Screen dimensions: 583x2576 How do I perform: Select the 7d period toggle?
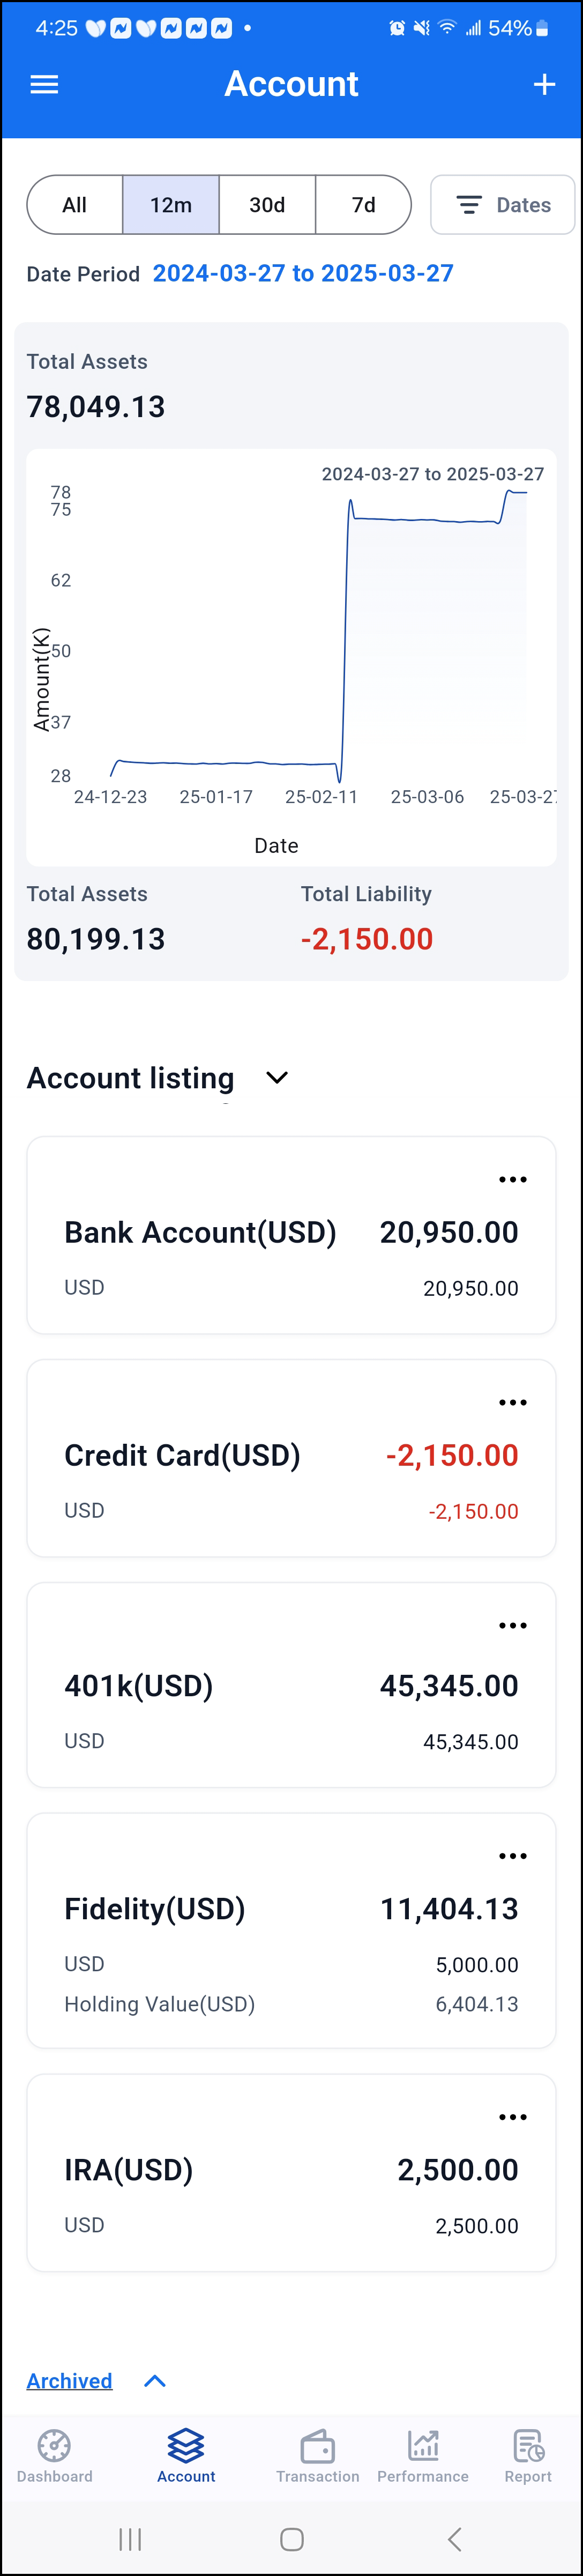click(364, 205)
